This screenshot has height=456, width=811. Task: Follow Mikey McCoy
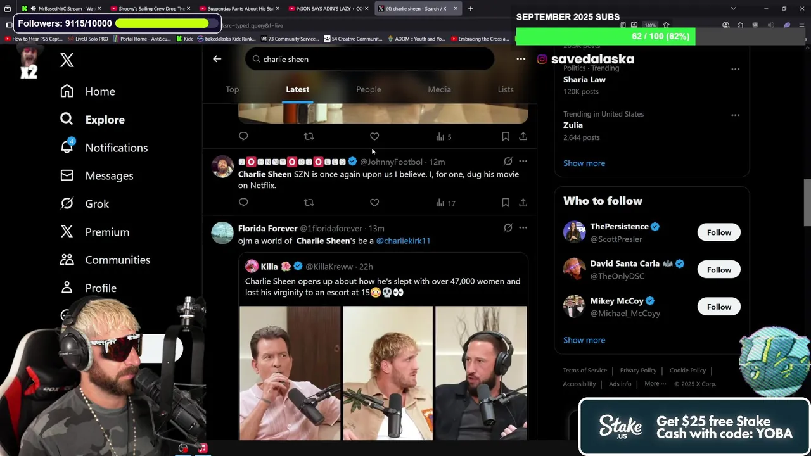point(718,307)
